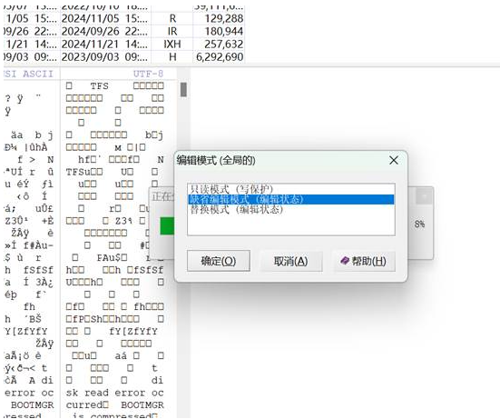Click the purple book help icon

click(x=345, y=261)
